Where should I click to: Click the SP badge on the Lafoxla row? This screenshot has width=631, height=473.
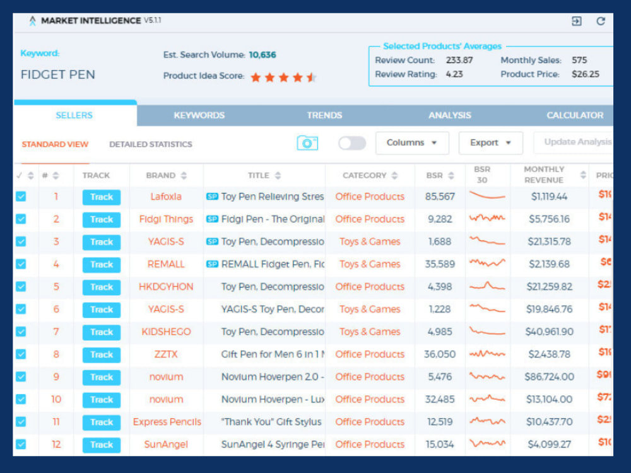[x=212, y=196]
